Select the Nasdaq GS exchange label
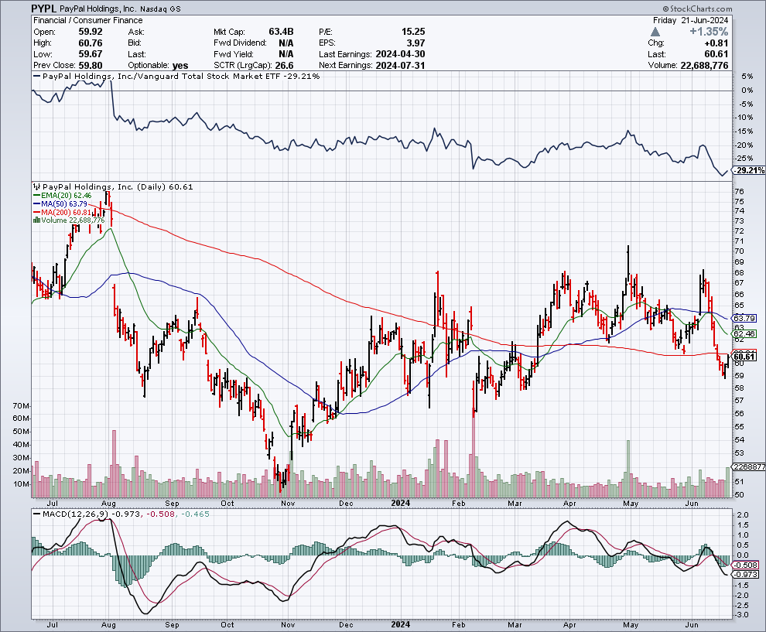This screenshot has width=766, height=632. (x=161, y=9)
